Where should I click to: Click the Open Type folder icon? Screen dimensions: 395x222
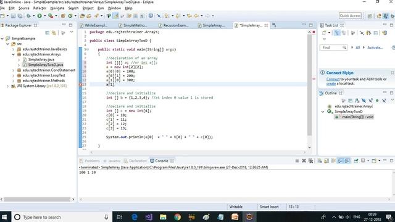[82, 16]
